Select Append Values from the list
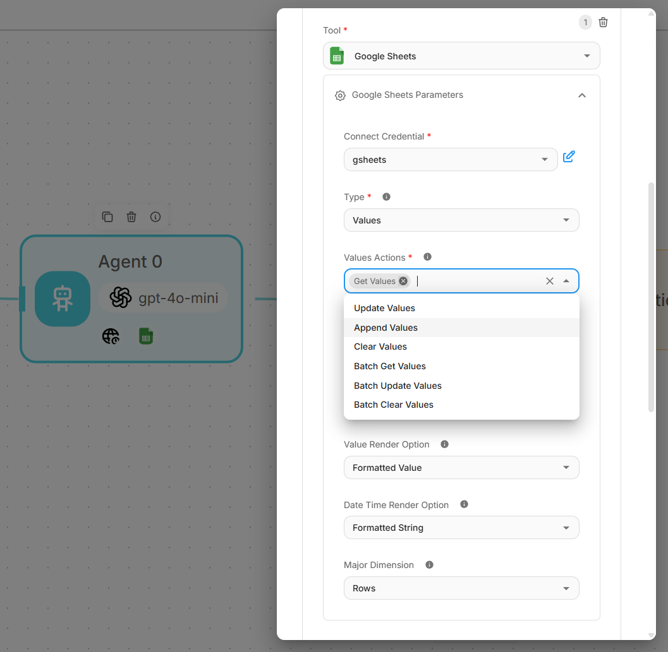The height and width of the screenshot is (652, 668). click(x=386, y=328)
